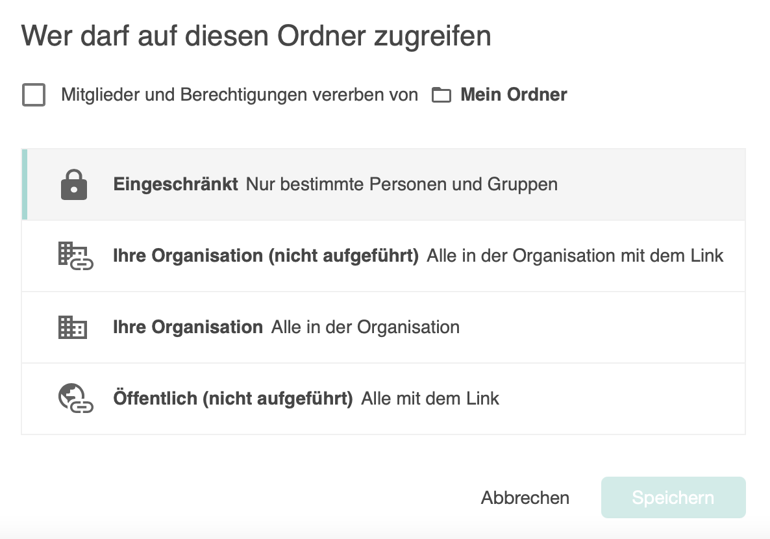
Task: Click the building icon for Ihre Organisation
Action: 72,327
